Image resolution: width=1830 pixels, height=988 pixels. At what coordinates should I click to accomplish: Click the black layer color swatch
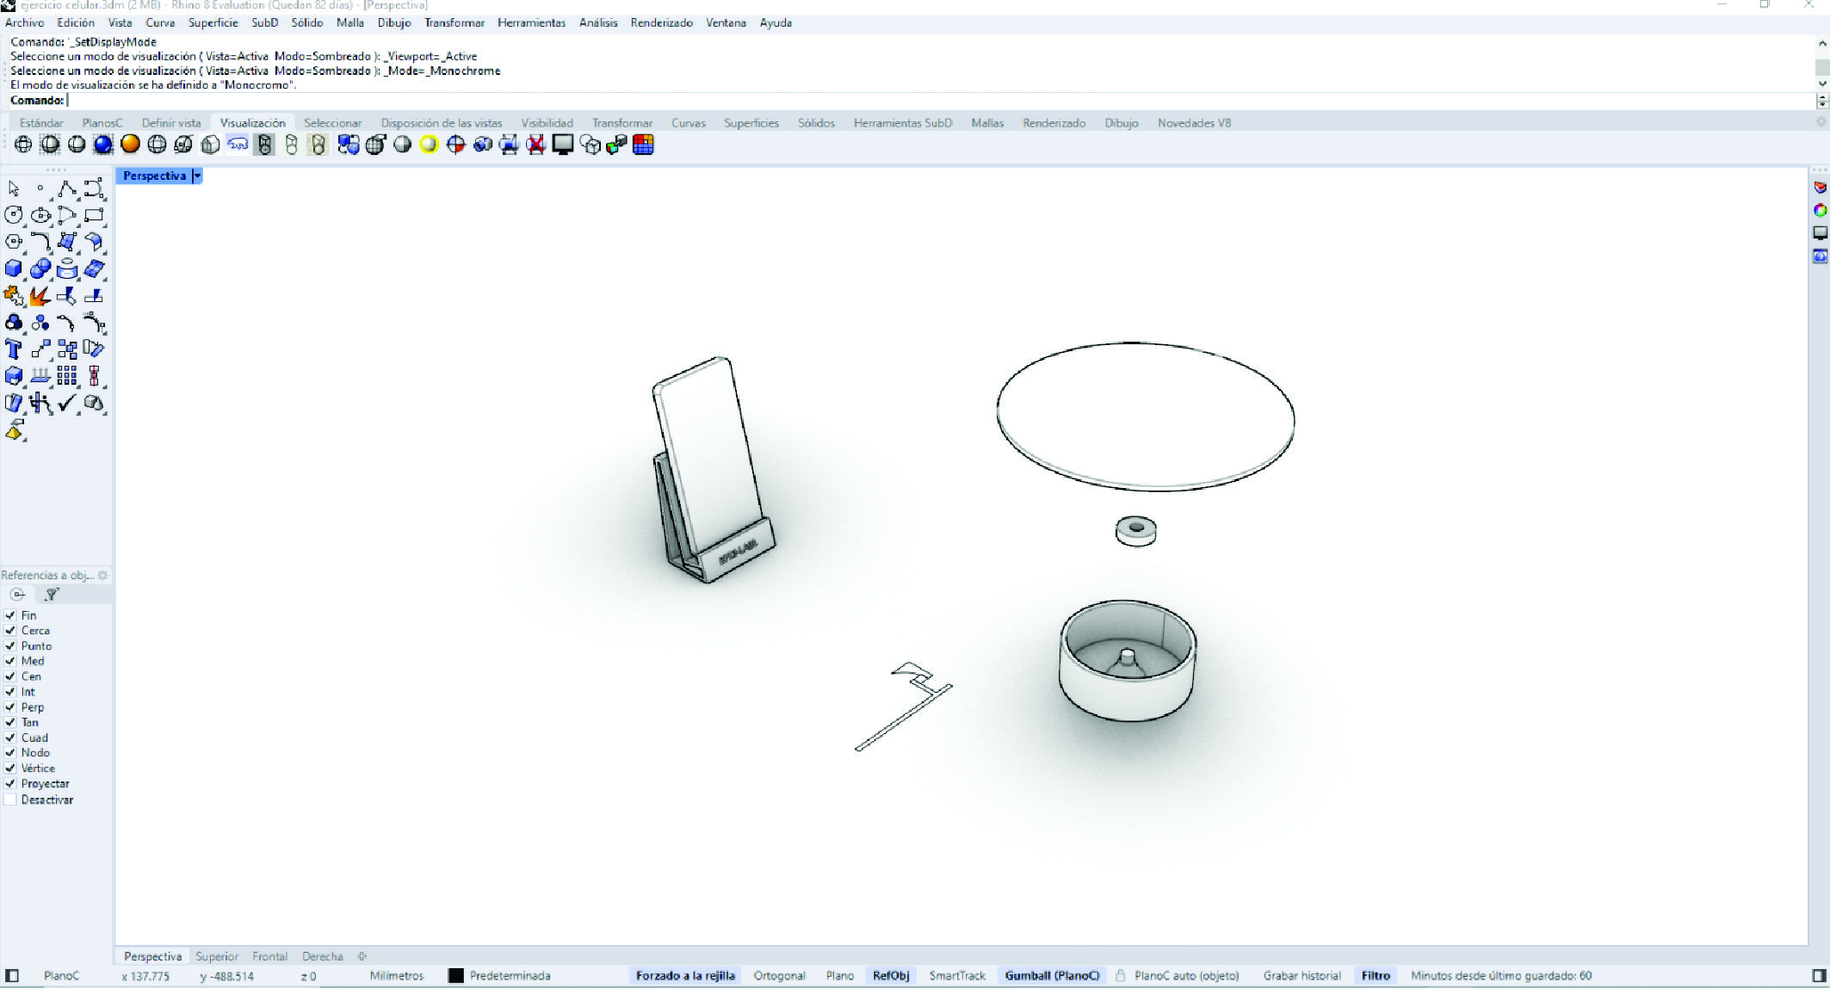point(456,976)
